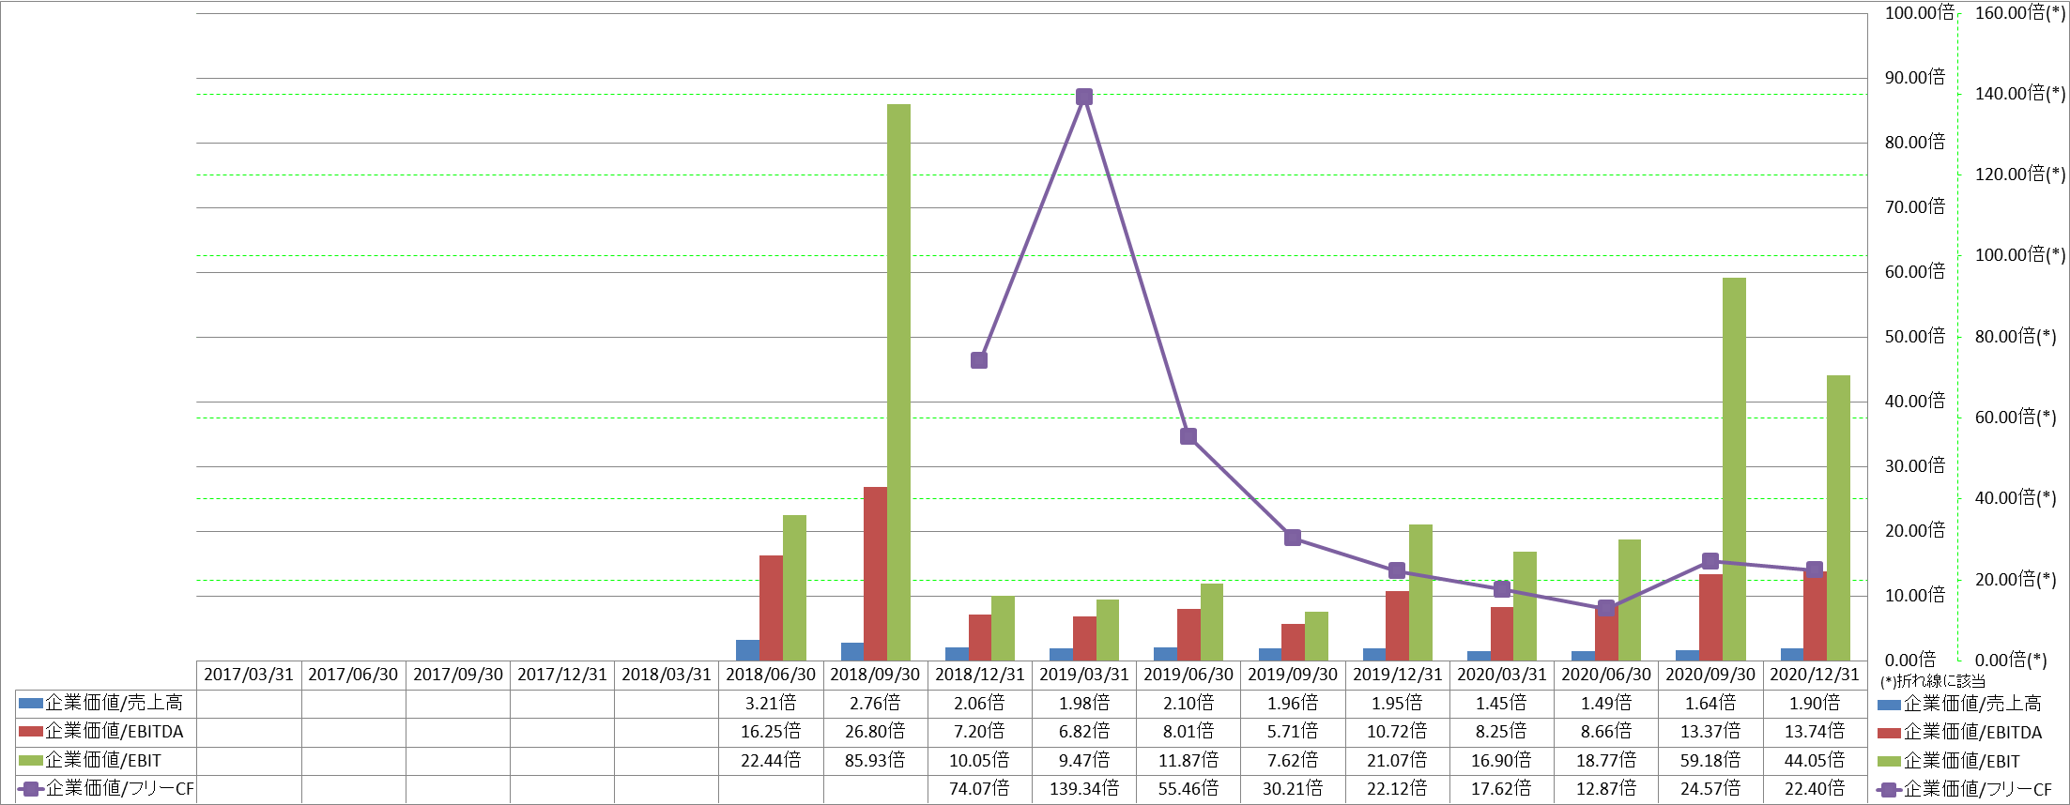Click the (*)折れ線に該当 footnote text
The image size is (2070, 805).
pos(1933,681)
